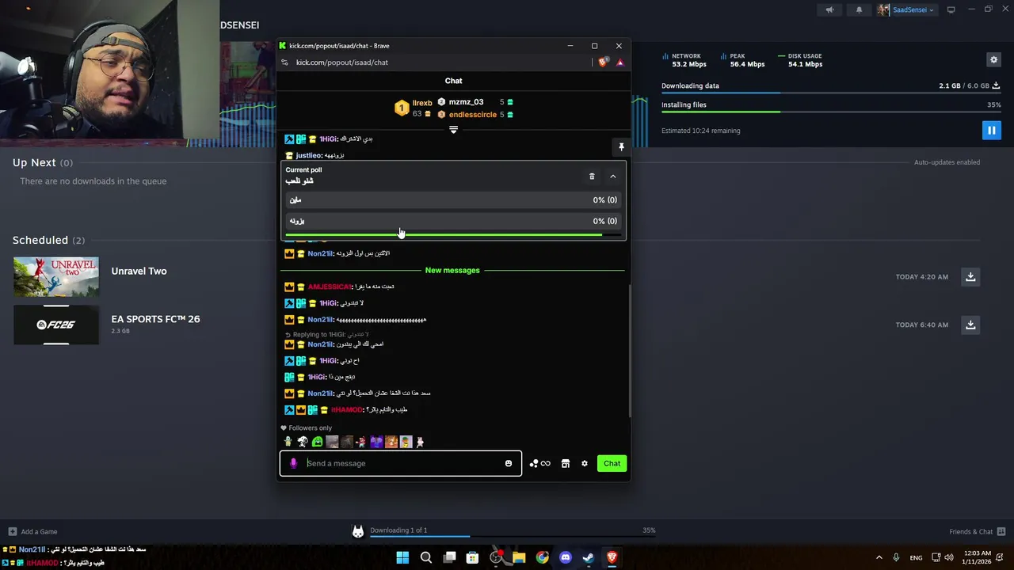Screen dimensions: 1014x570
Task: Open Steam from taskbar
Action: coord(589,557)
